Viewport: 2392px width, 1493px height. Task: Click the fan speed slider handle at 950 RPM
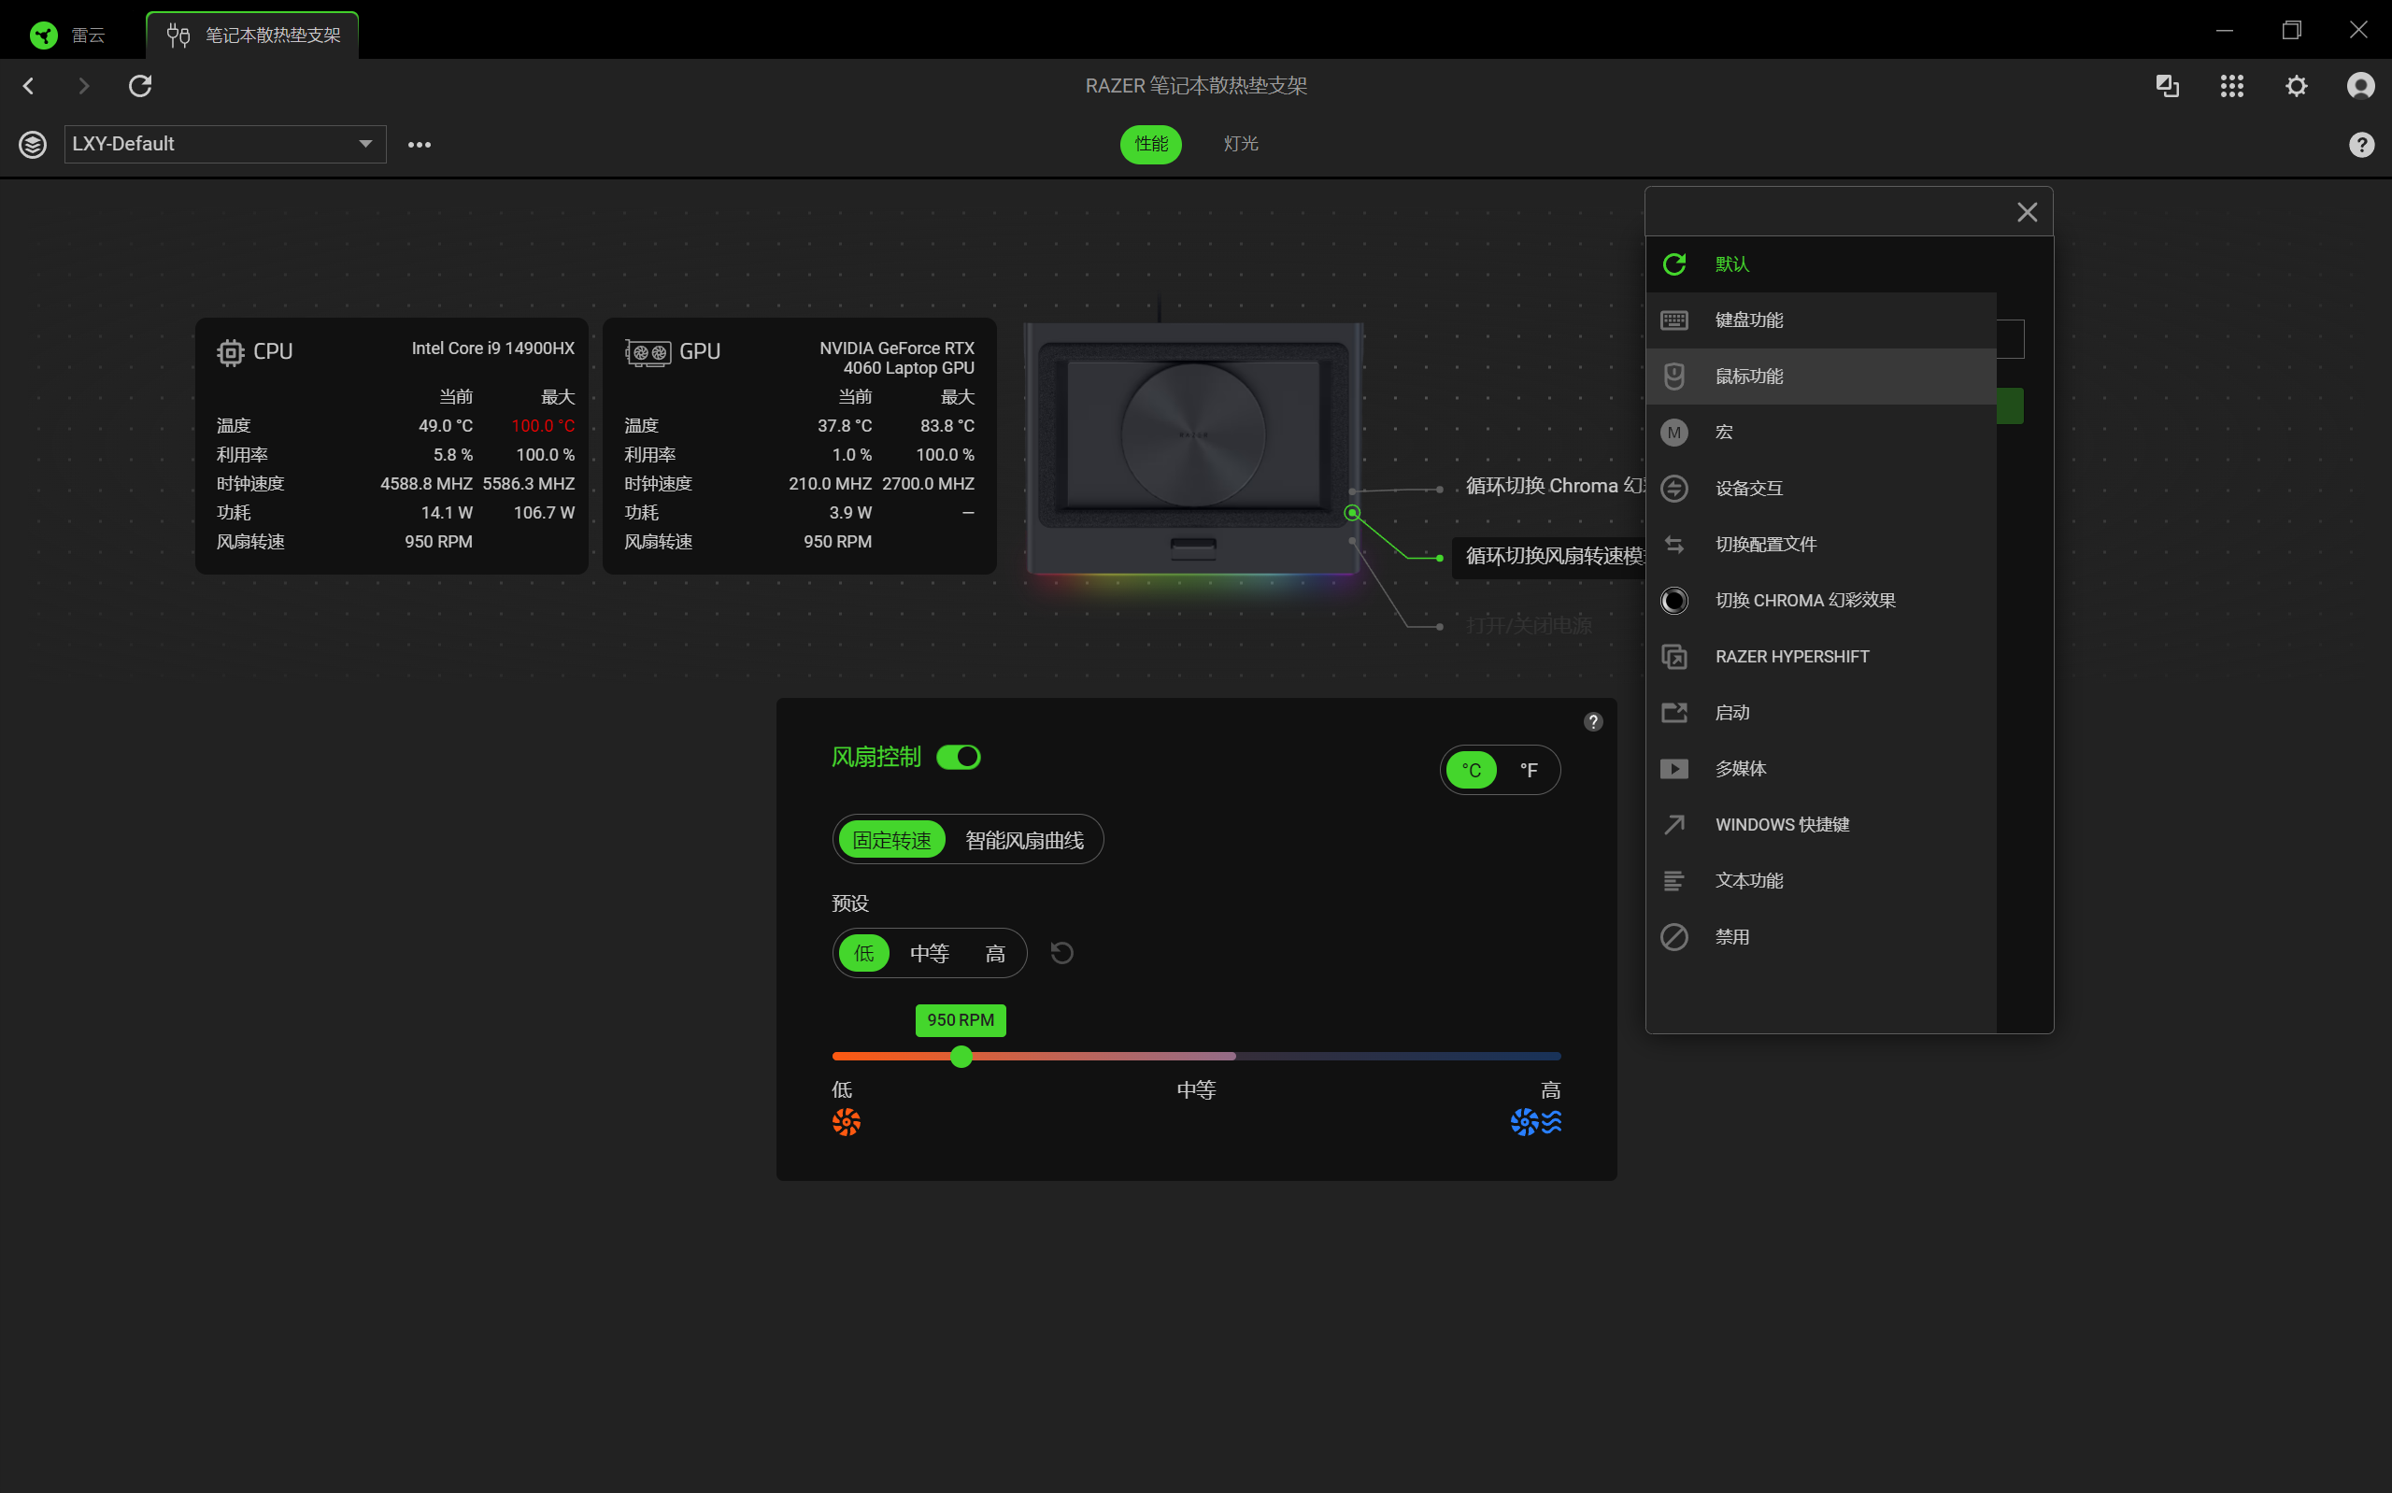click(x=961, y=1057)
